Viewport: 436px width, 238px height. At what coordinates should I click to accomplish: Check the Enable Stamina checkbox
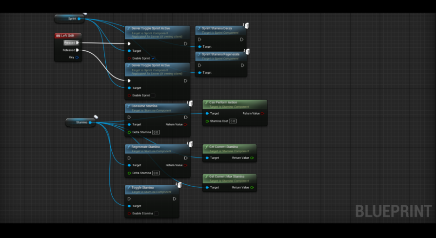coord(156,214)
